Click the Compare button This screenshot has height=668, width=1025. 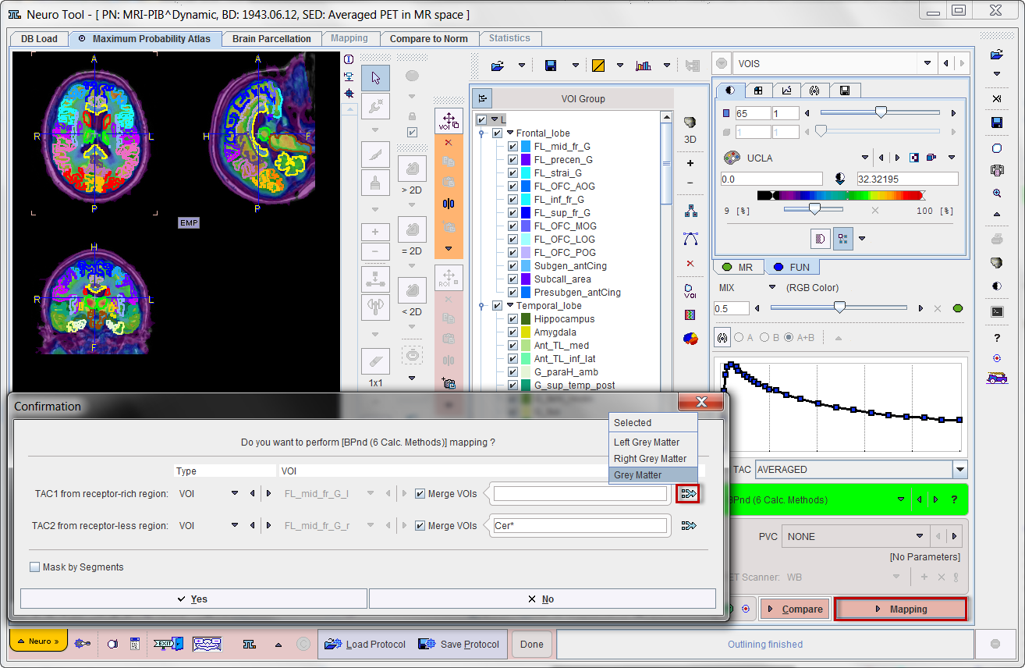tap(795, 609)
